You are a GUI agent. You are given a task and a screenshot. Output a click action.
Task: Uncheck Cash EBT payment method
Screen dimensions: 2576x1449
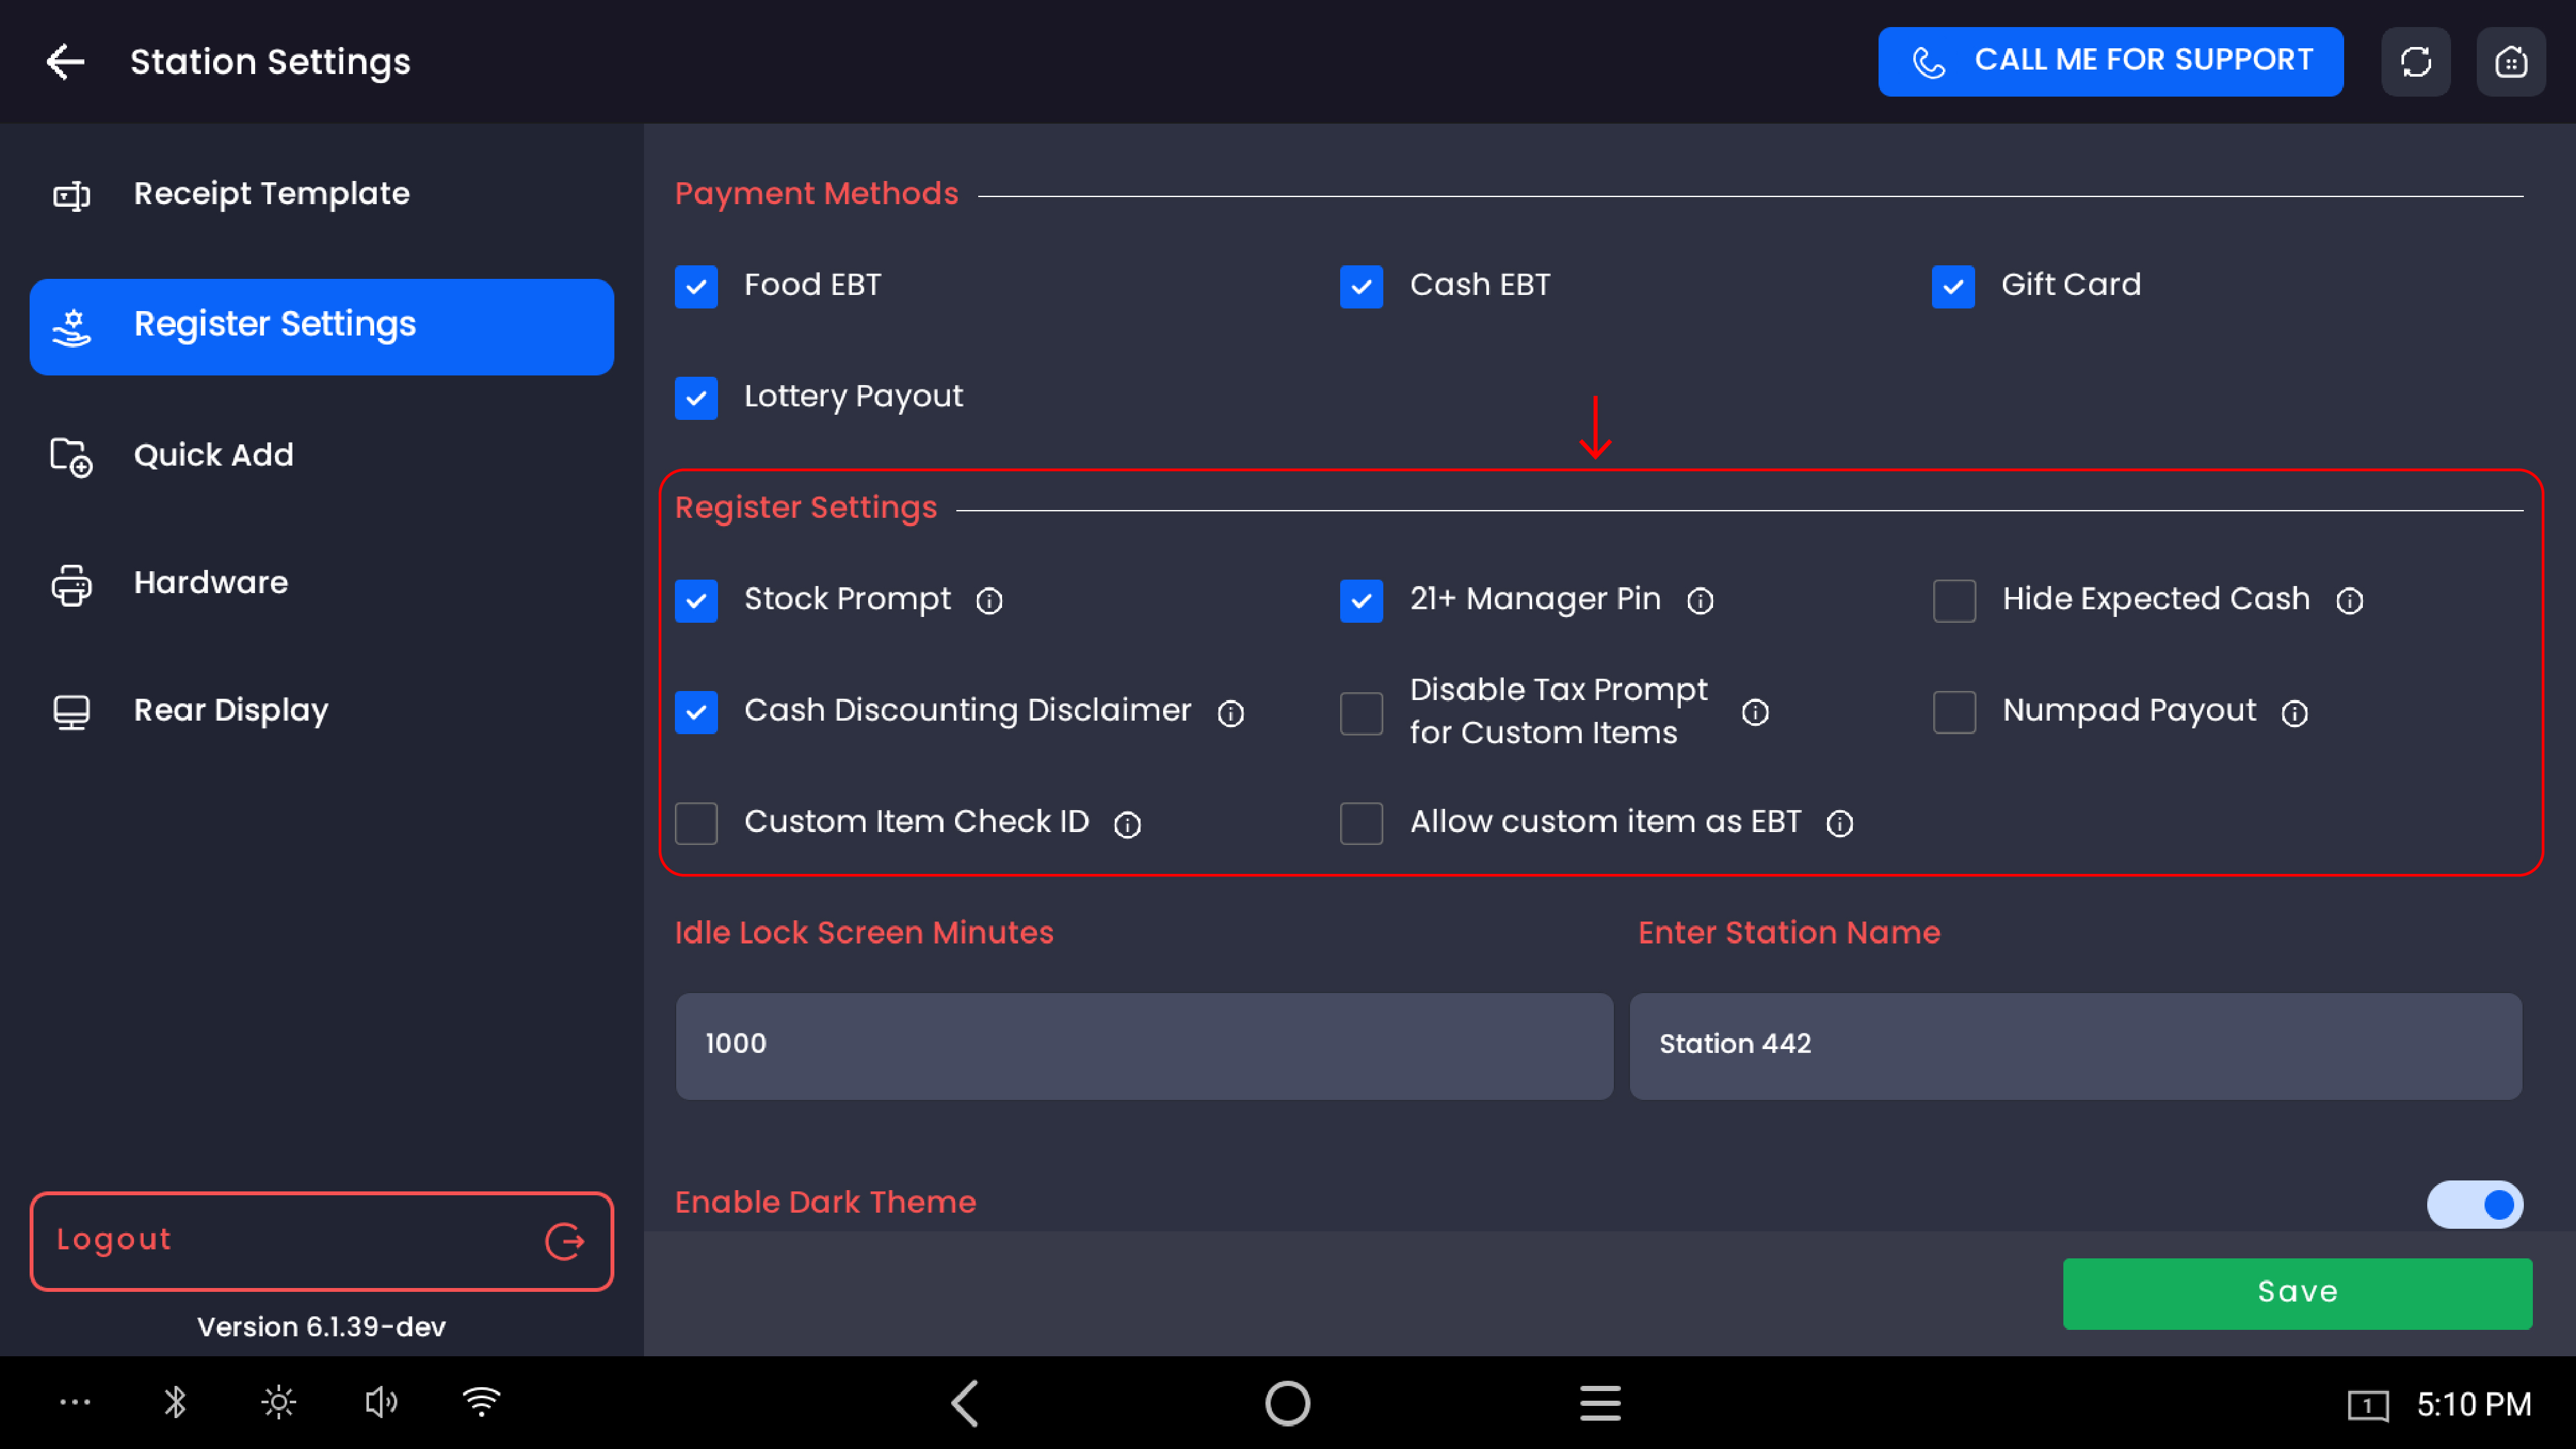pyautogui.click(x=1361, y=286)
